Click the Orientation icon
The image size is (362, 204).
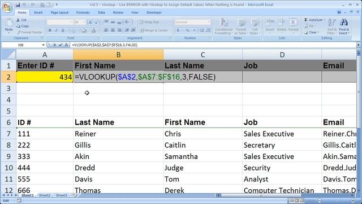(127, 22)
